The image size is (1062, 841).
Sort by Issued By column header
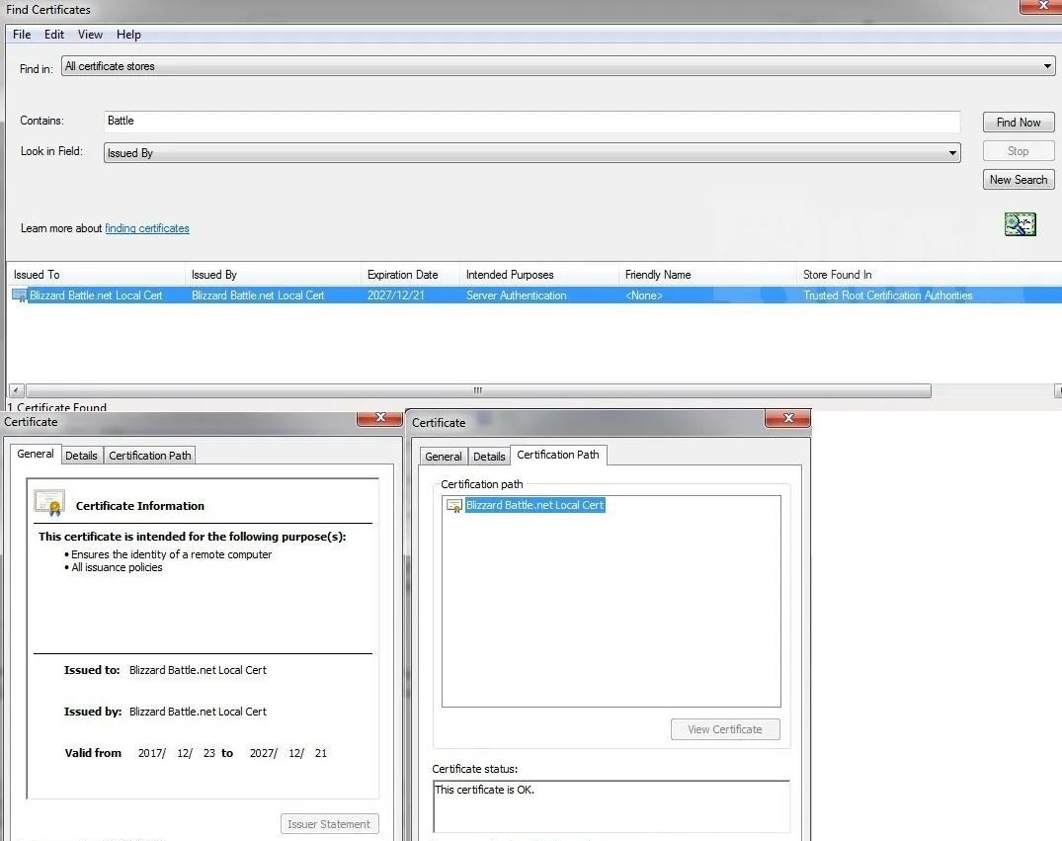(x=273, y=275)
